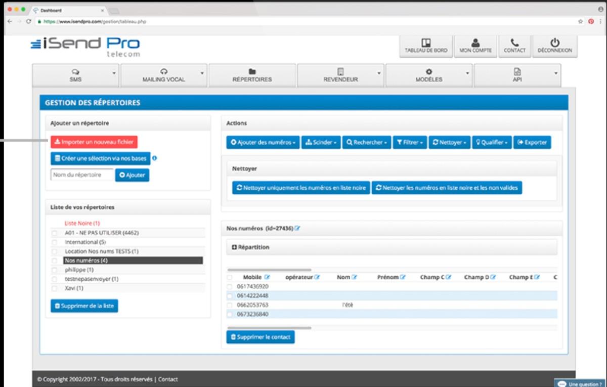Open the SMS speech bubble icon
The height and width of the screenshot is (387, 607).
point(76,72)
